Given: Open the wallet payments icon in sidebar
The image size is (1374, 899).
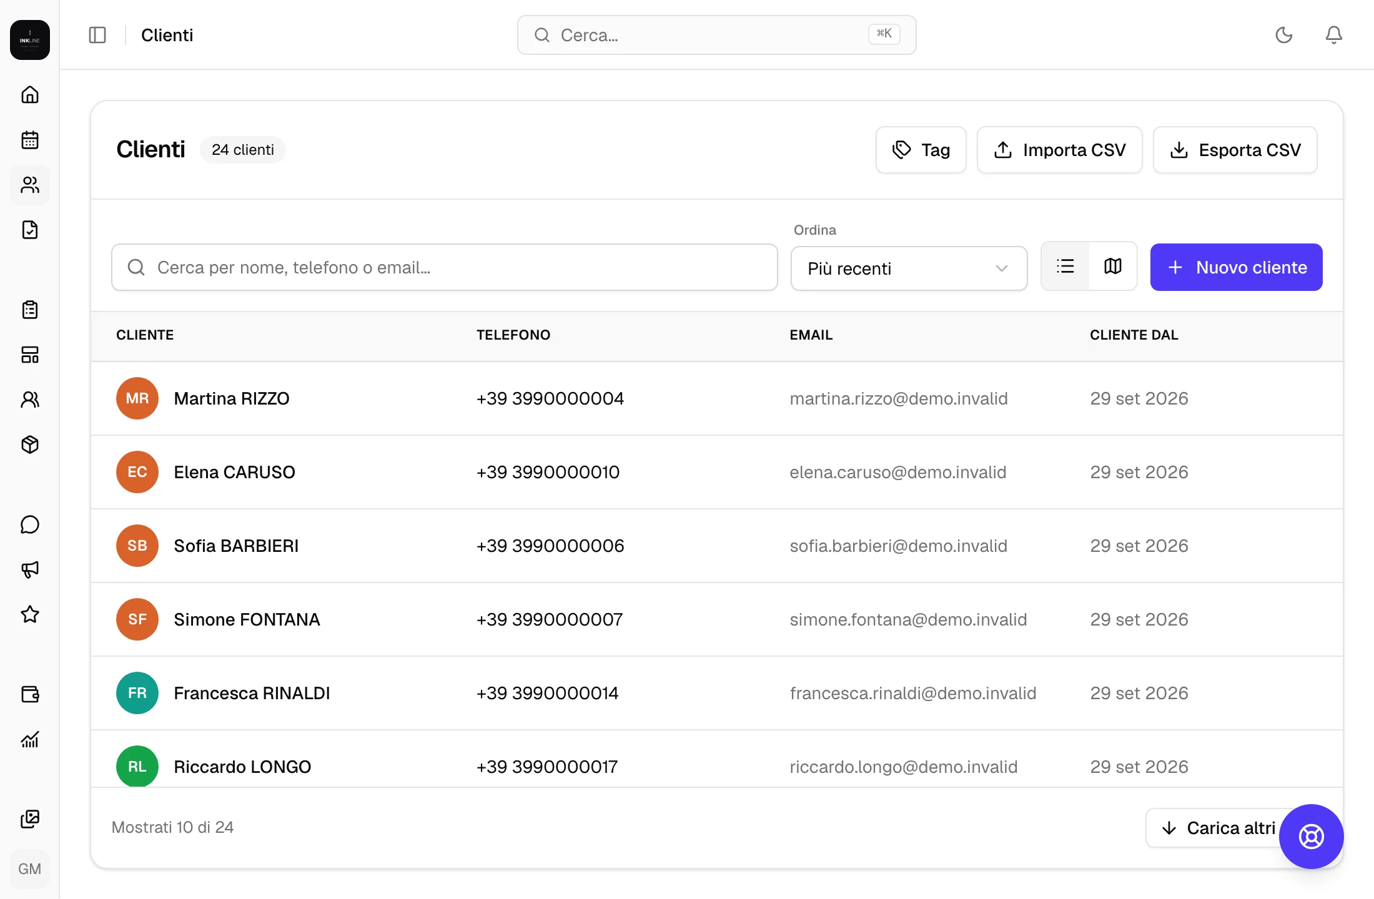Looking at the screenshot, I should point(30,694).
